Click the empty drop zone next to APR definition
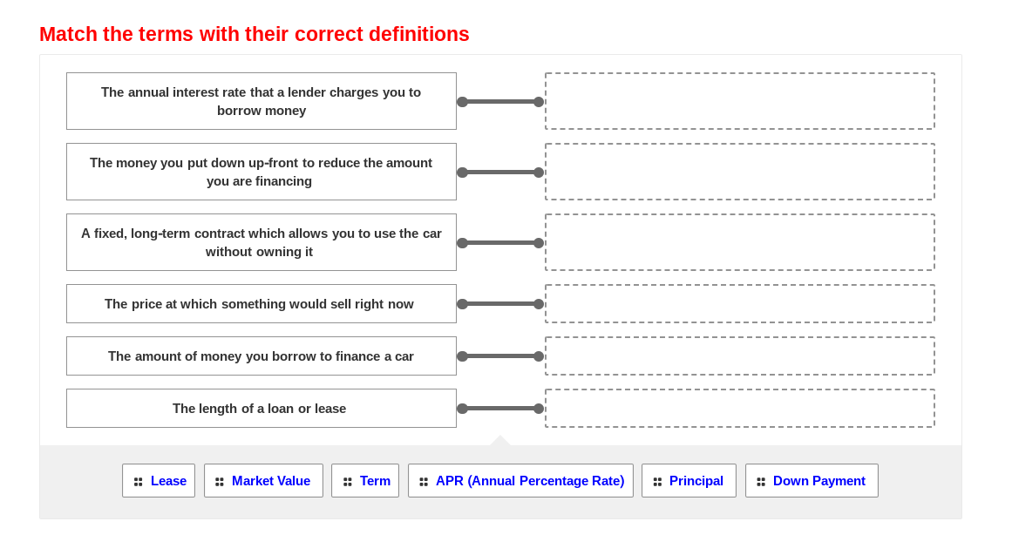The width and height of the screenshot is (1012, 535). [739, 101]
